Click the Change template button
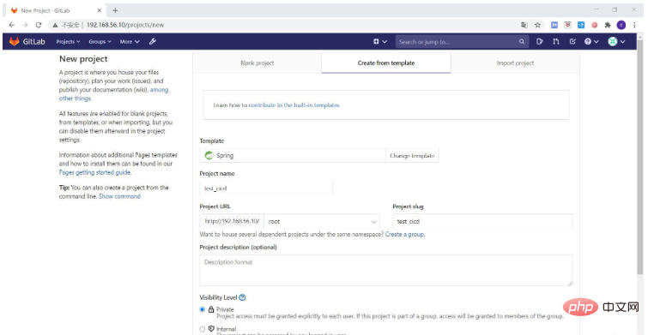The height and width of the screenshot is (335, 648). click(412, 156)
